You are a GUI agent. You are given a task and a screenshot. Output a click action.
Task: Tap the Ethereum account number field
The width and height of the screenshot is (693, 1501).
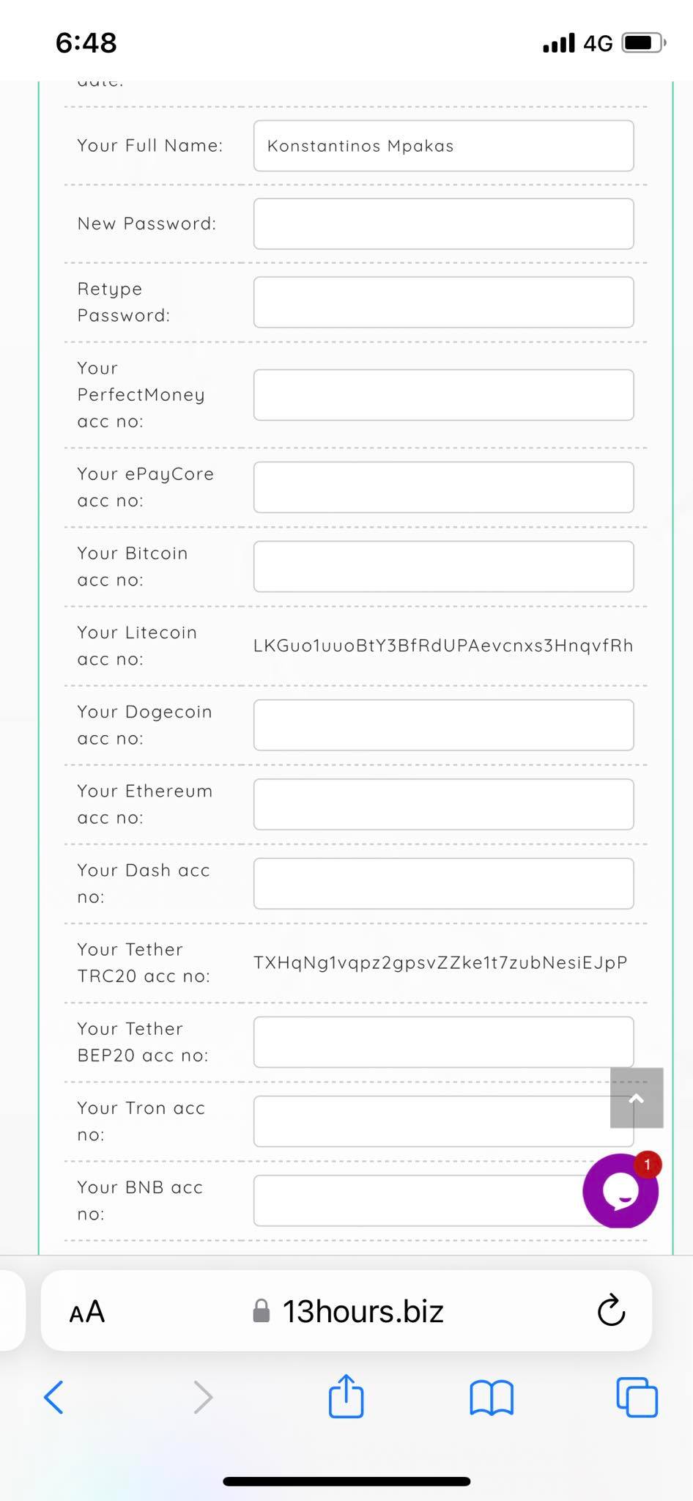point(443,804)
